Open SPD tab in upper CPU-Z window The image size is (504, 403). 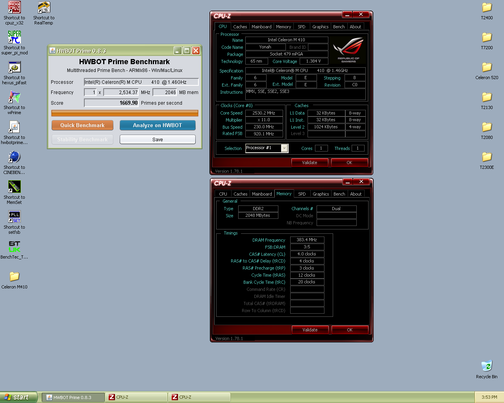(x=302, y=27)
